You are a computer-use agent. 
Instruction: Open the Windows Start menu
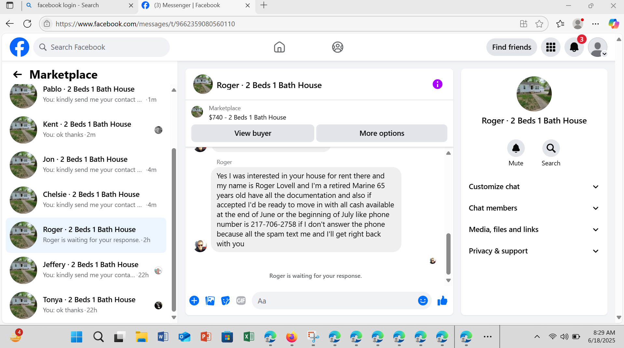pos(76,337)
